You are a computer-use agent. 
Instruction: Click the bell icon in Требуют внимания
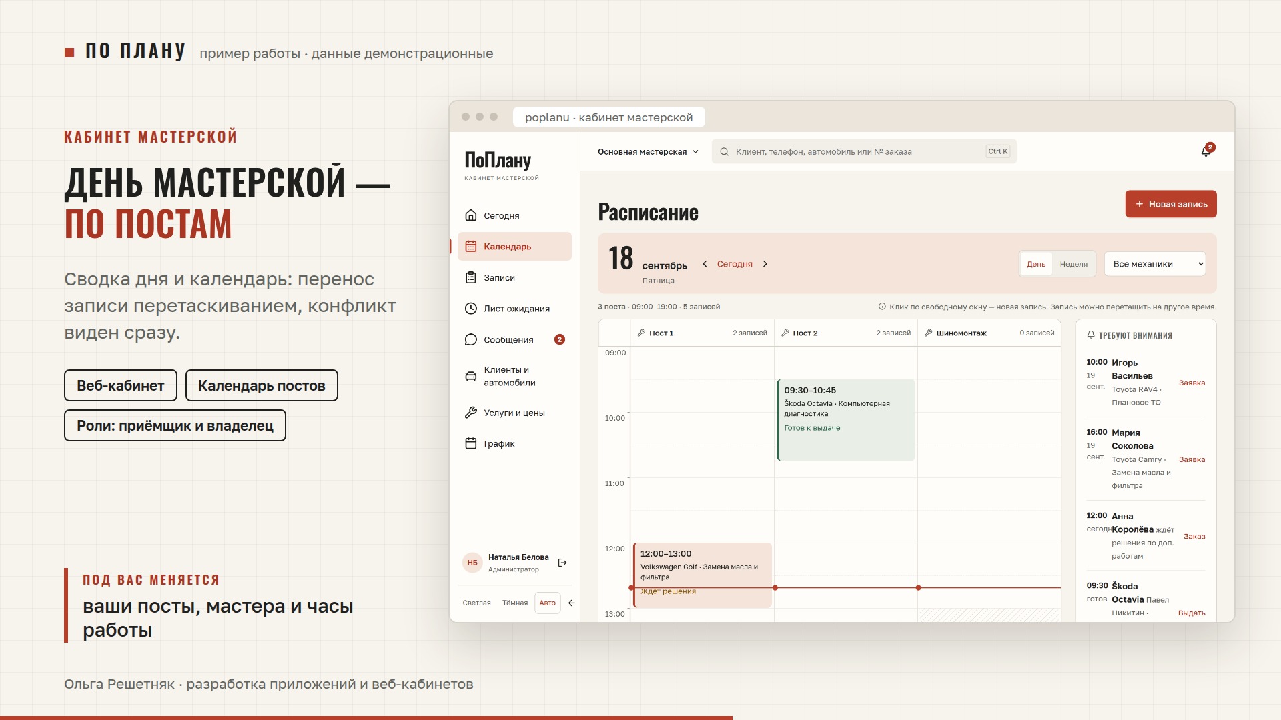1091,335
